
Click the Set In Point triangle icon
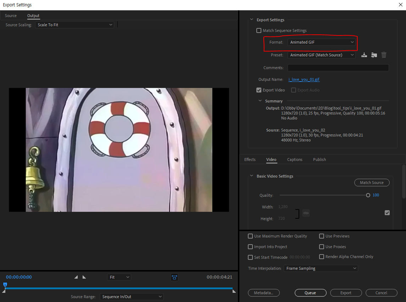tap(76, 277)
